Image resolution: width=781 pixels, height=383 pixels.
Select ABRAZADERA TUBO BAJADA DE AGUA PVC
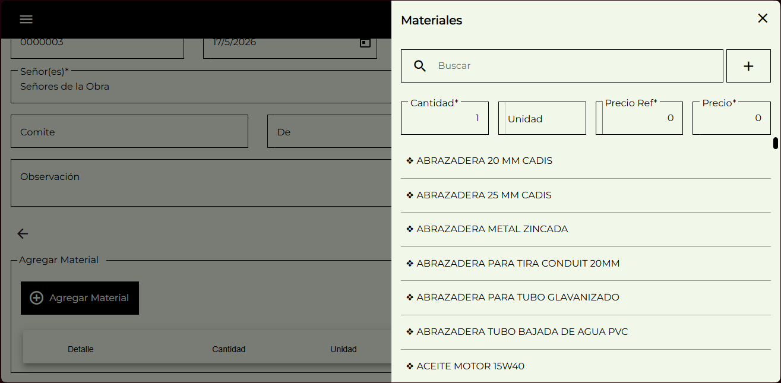point(586,332)
